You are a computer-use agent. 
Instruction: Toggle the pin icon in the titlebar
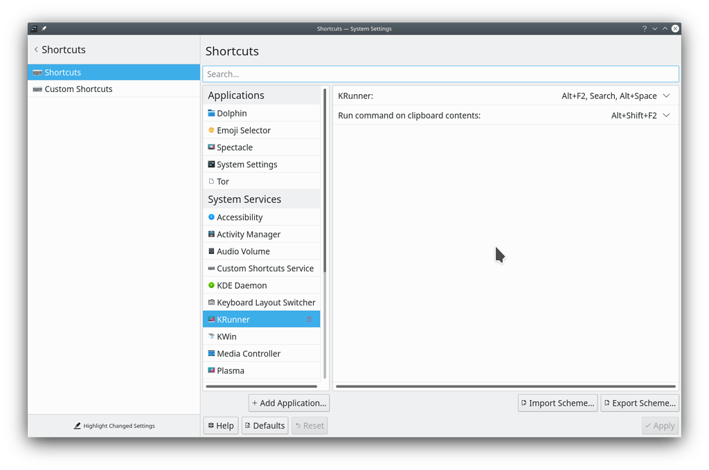click(43, 28)
